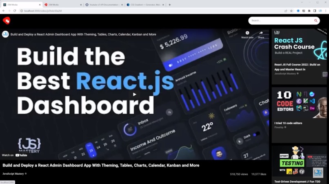Open Testing with JS video thumbnail

tap(299, 162)
